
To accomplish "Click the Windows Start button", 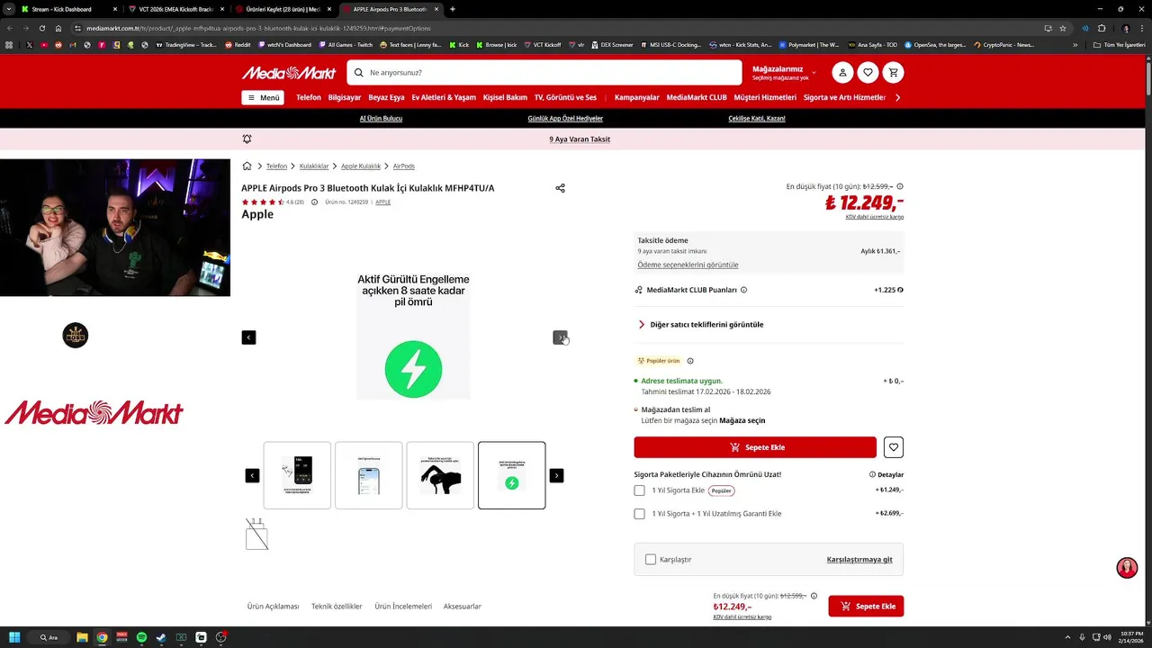I will click(14, 637).
